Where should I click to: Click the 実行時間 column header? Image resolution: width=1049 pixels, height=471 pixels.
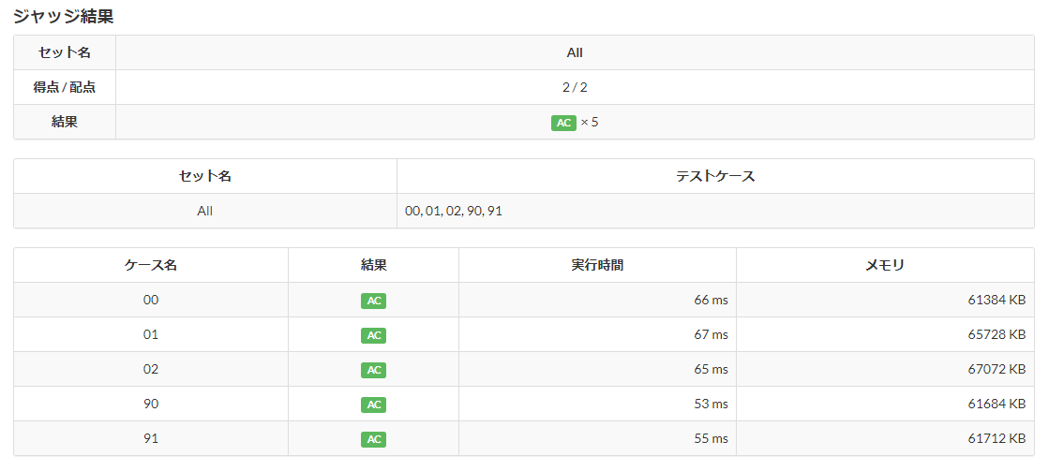[597, 265]
